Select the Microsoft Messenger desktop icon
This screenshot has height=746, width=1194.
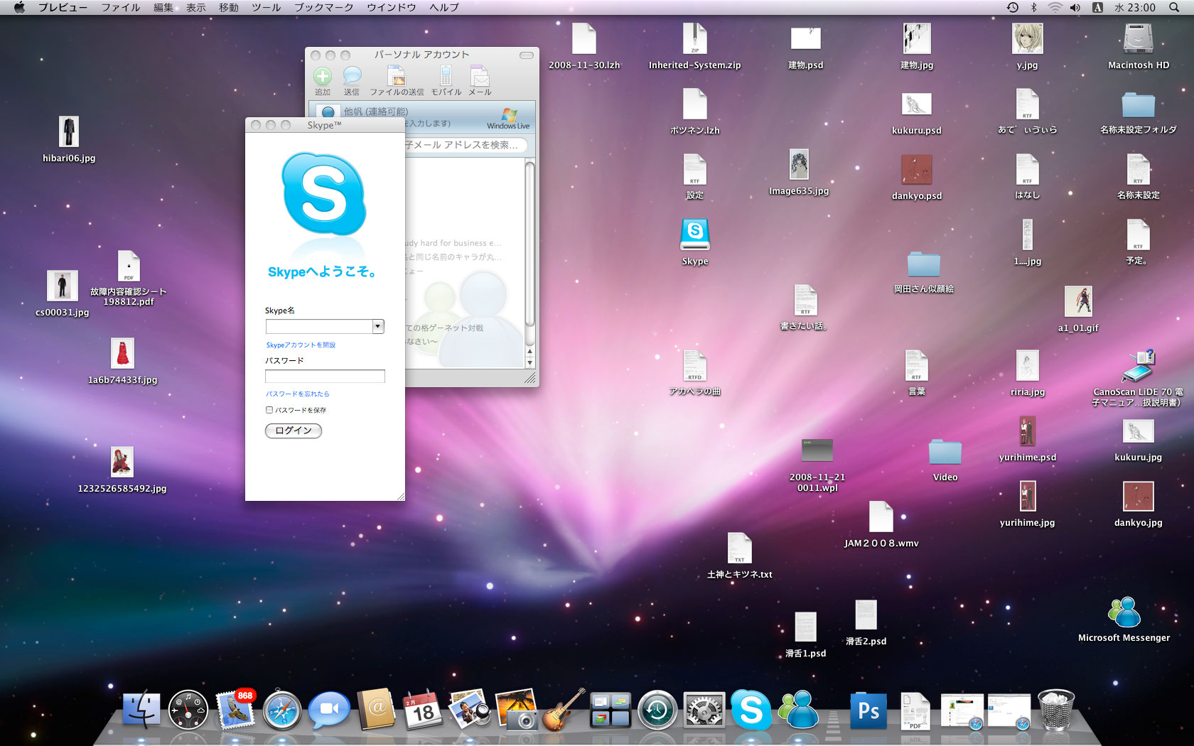[x=1124, y=612]
